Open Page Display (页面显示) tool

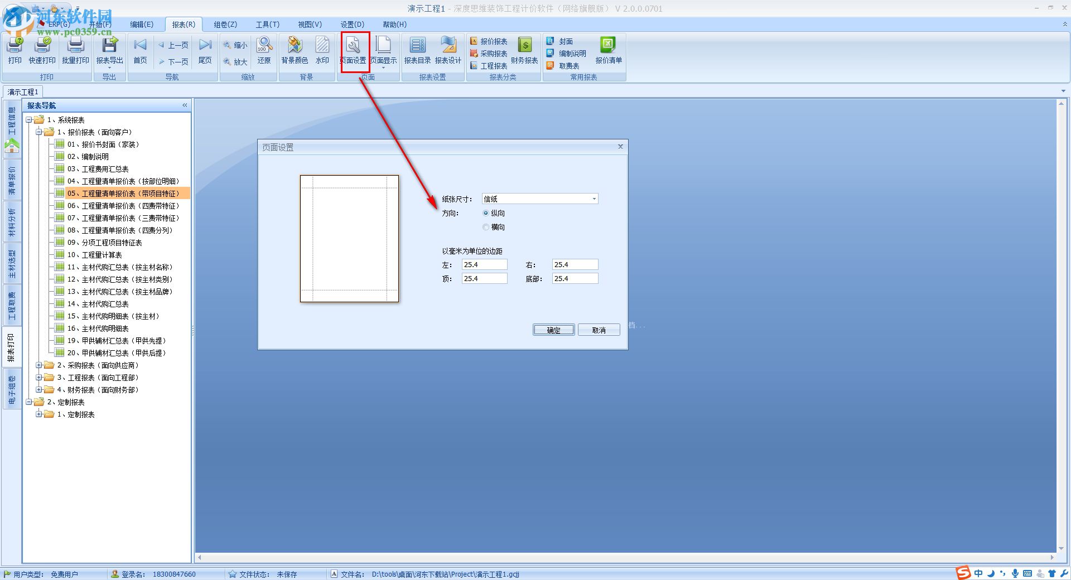[383, 51]
